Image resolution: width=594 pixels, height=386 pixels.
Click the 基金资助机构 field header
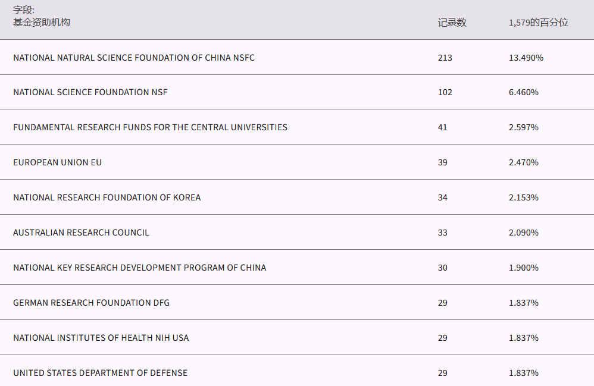[42, 23]
